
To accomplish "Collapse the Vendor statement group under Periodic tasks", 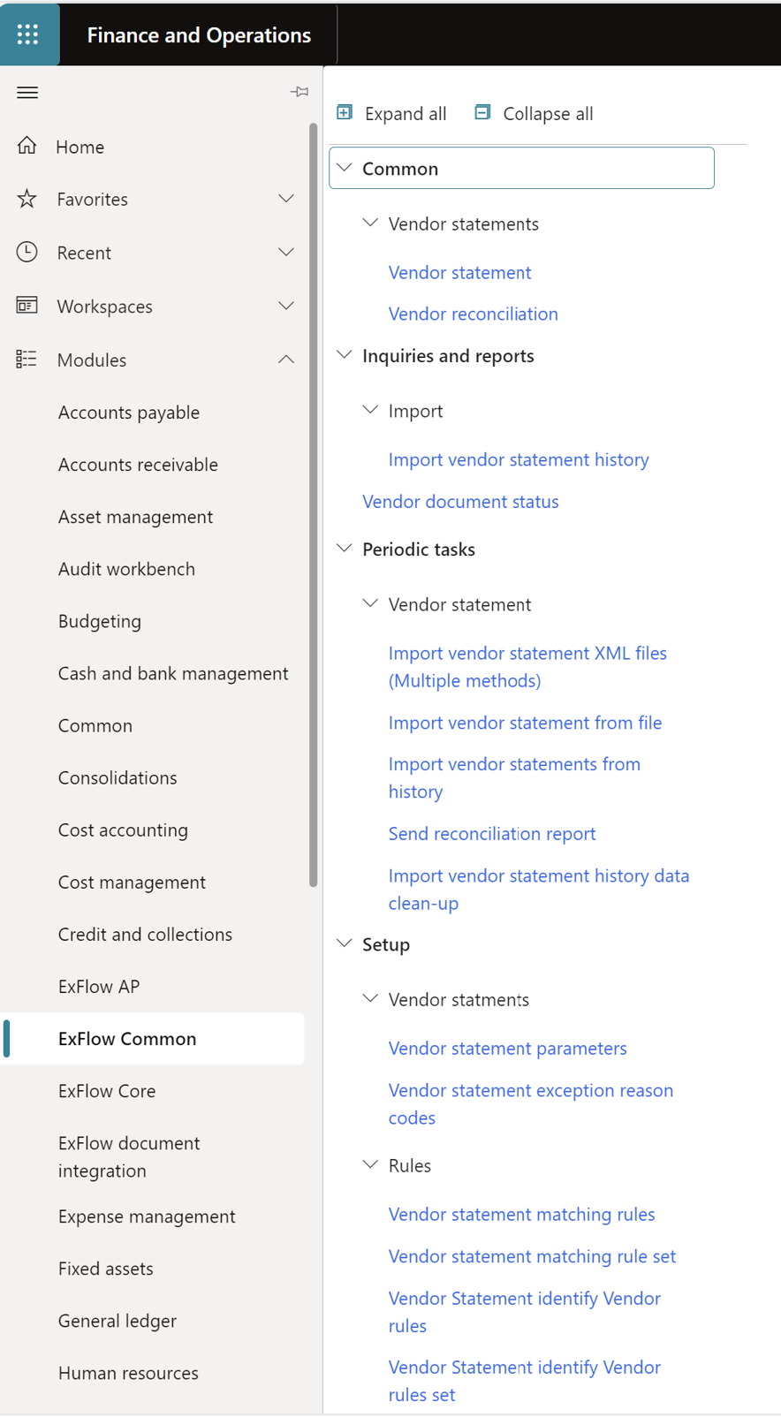I will point(371,603).
